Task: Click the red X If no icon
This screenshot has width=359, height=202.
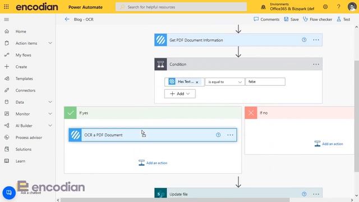Action: coord(251,113)
